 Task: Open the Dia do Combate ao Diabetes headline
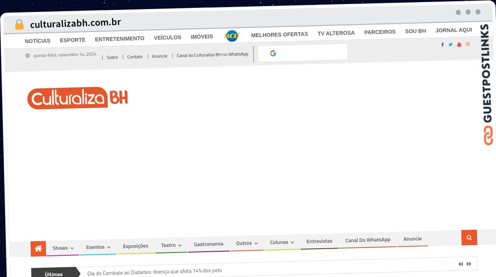[x=155, y=271]
